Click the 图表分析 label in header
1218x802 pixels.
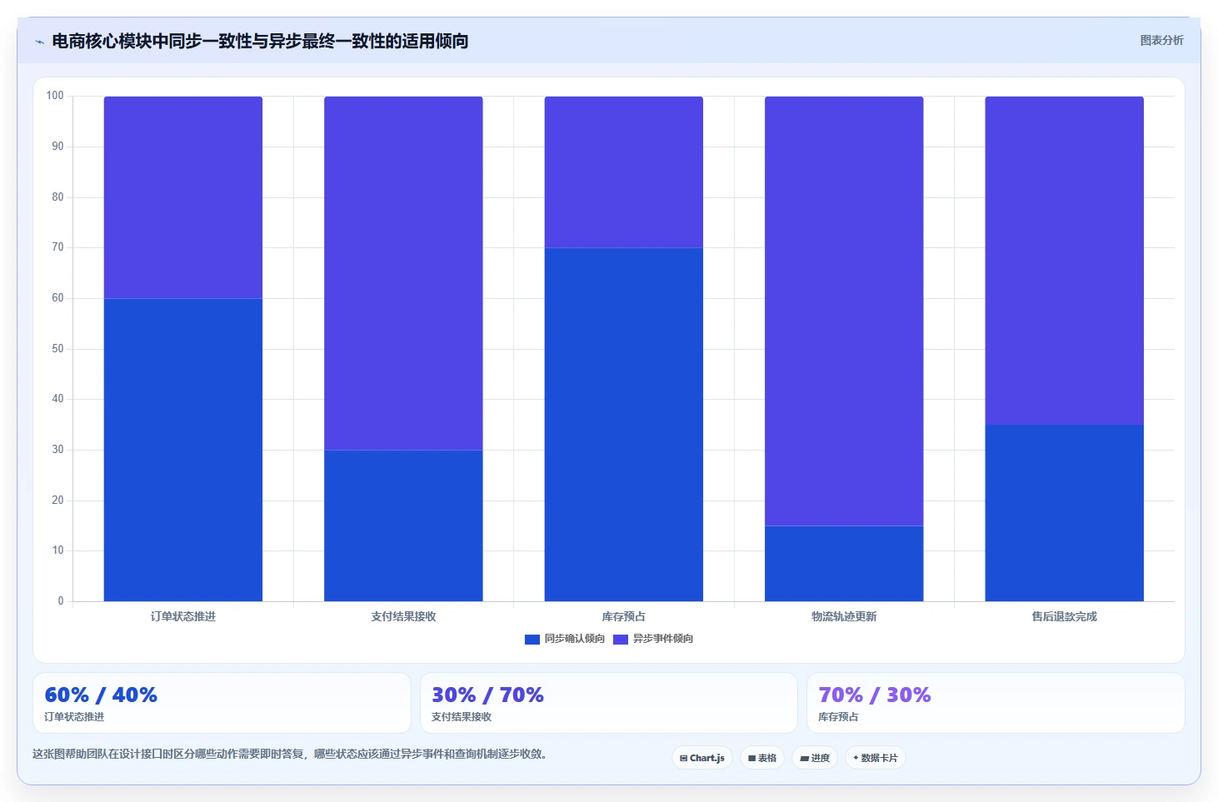pyautogui.click(x=1161, y=40)
